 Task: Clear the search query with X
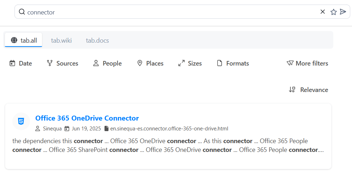[x=323, y=12]
